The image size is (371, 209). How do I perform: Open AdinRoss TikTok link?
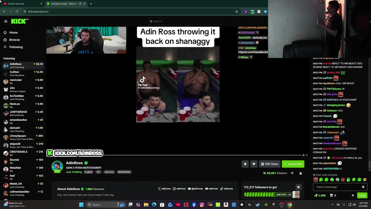pyautogui.click(x=226, y=189)
